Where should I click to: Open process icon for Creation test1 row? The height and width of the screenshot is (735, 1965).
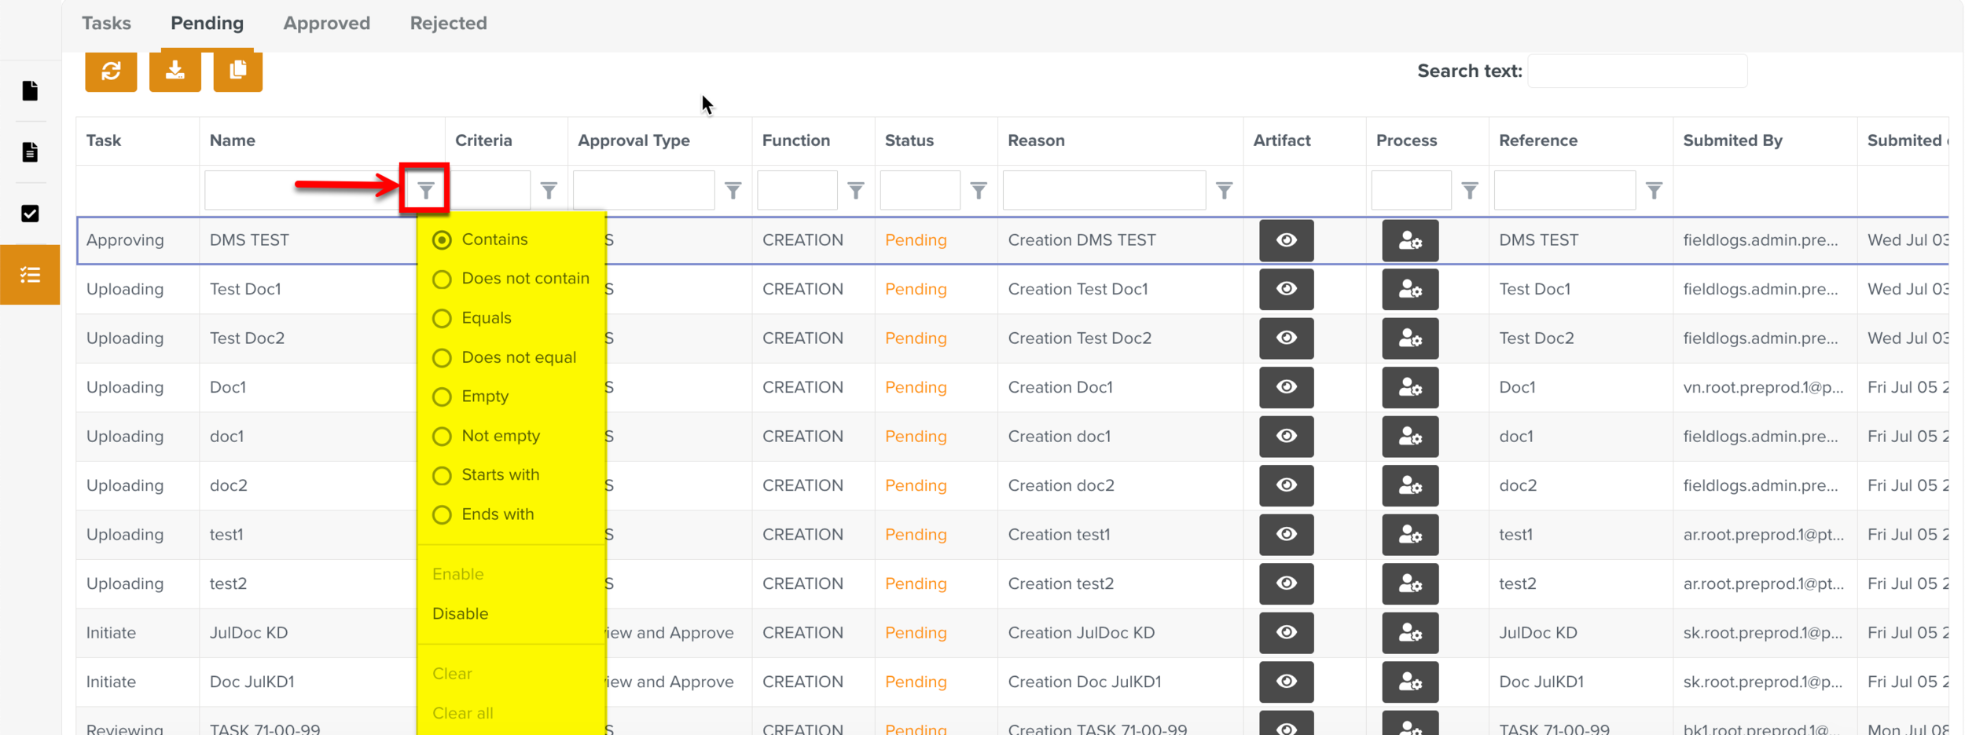click(x=1410, y=535)
